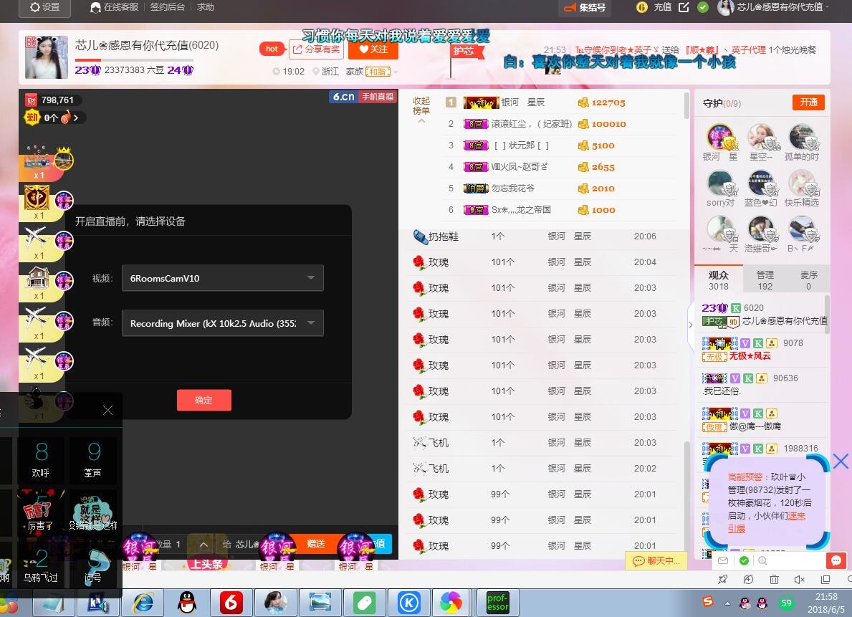Screen dimensions: 852x617
Task: Click the 护芯 flag icon
Action: click(466, 52)
